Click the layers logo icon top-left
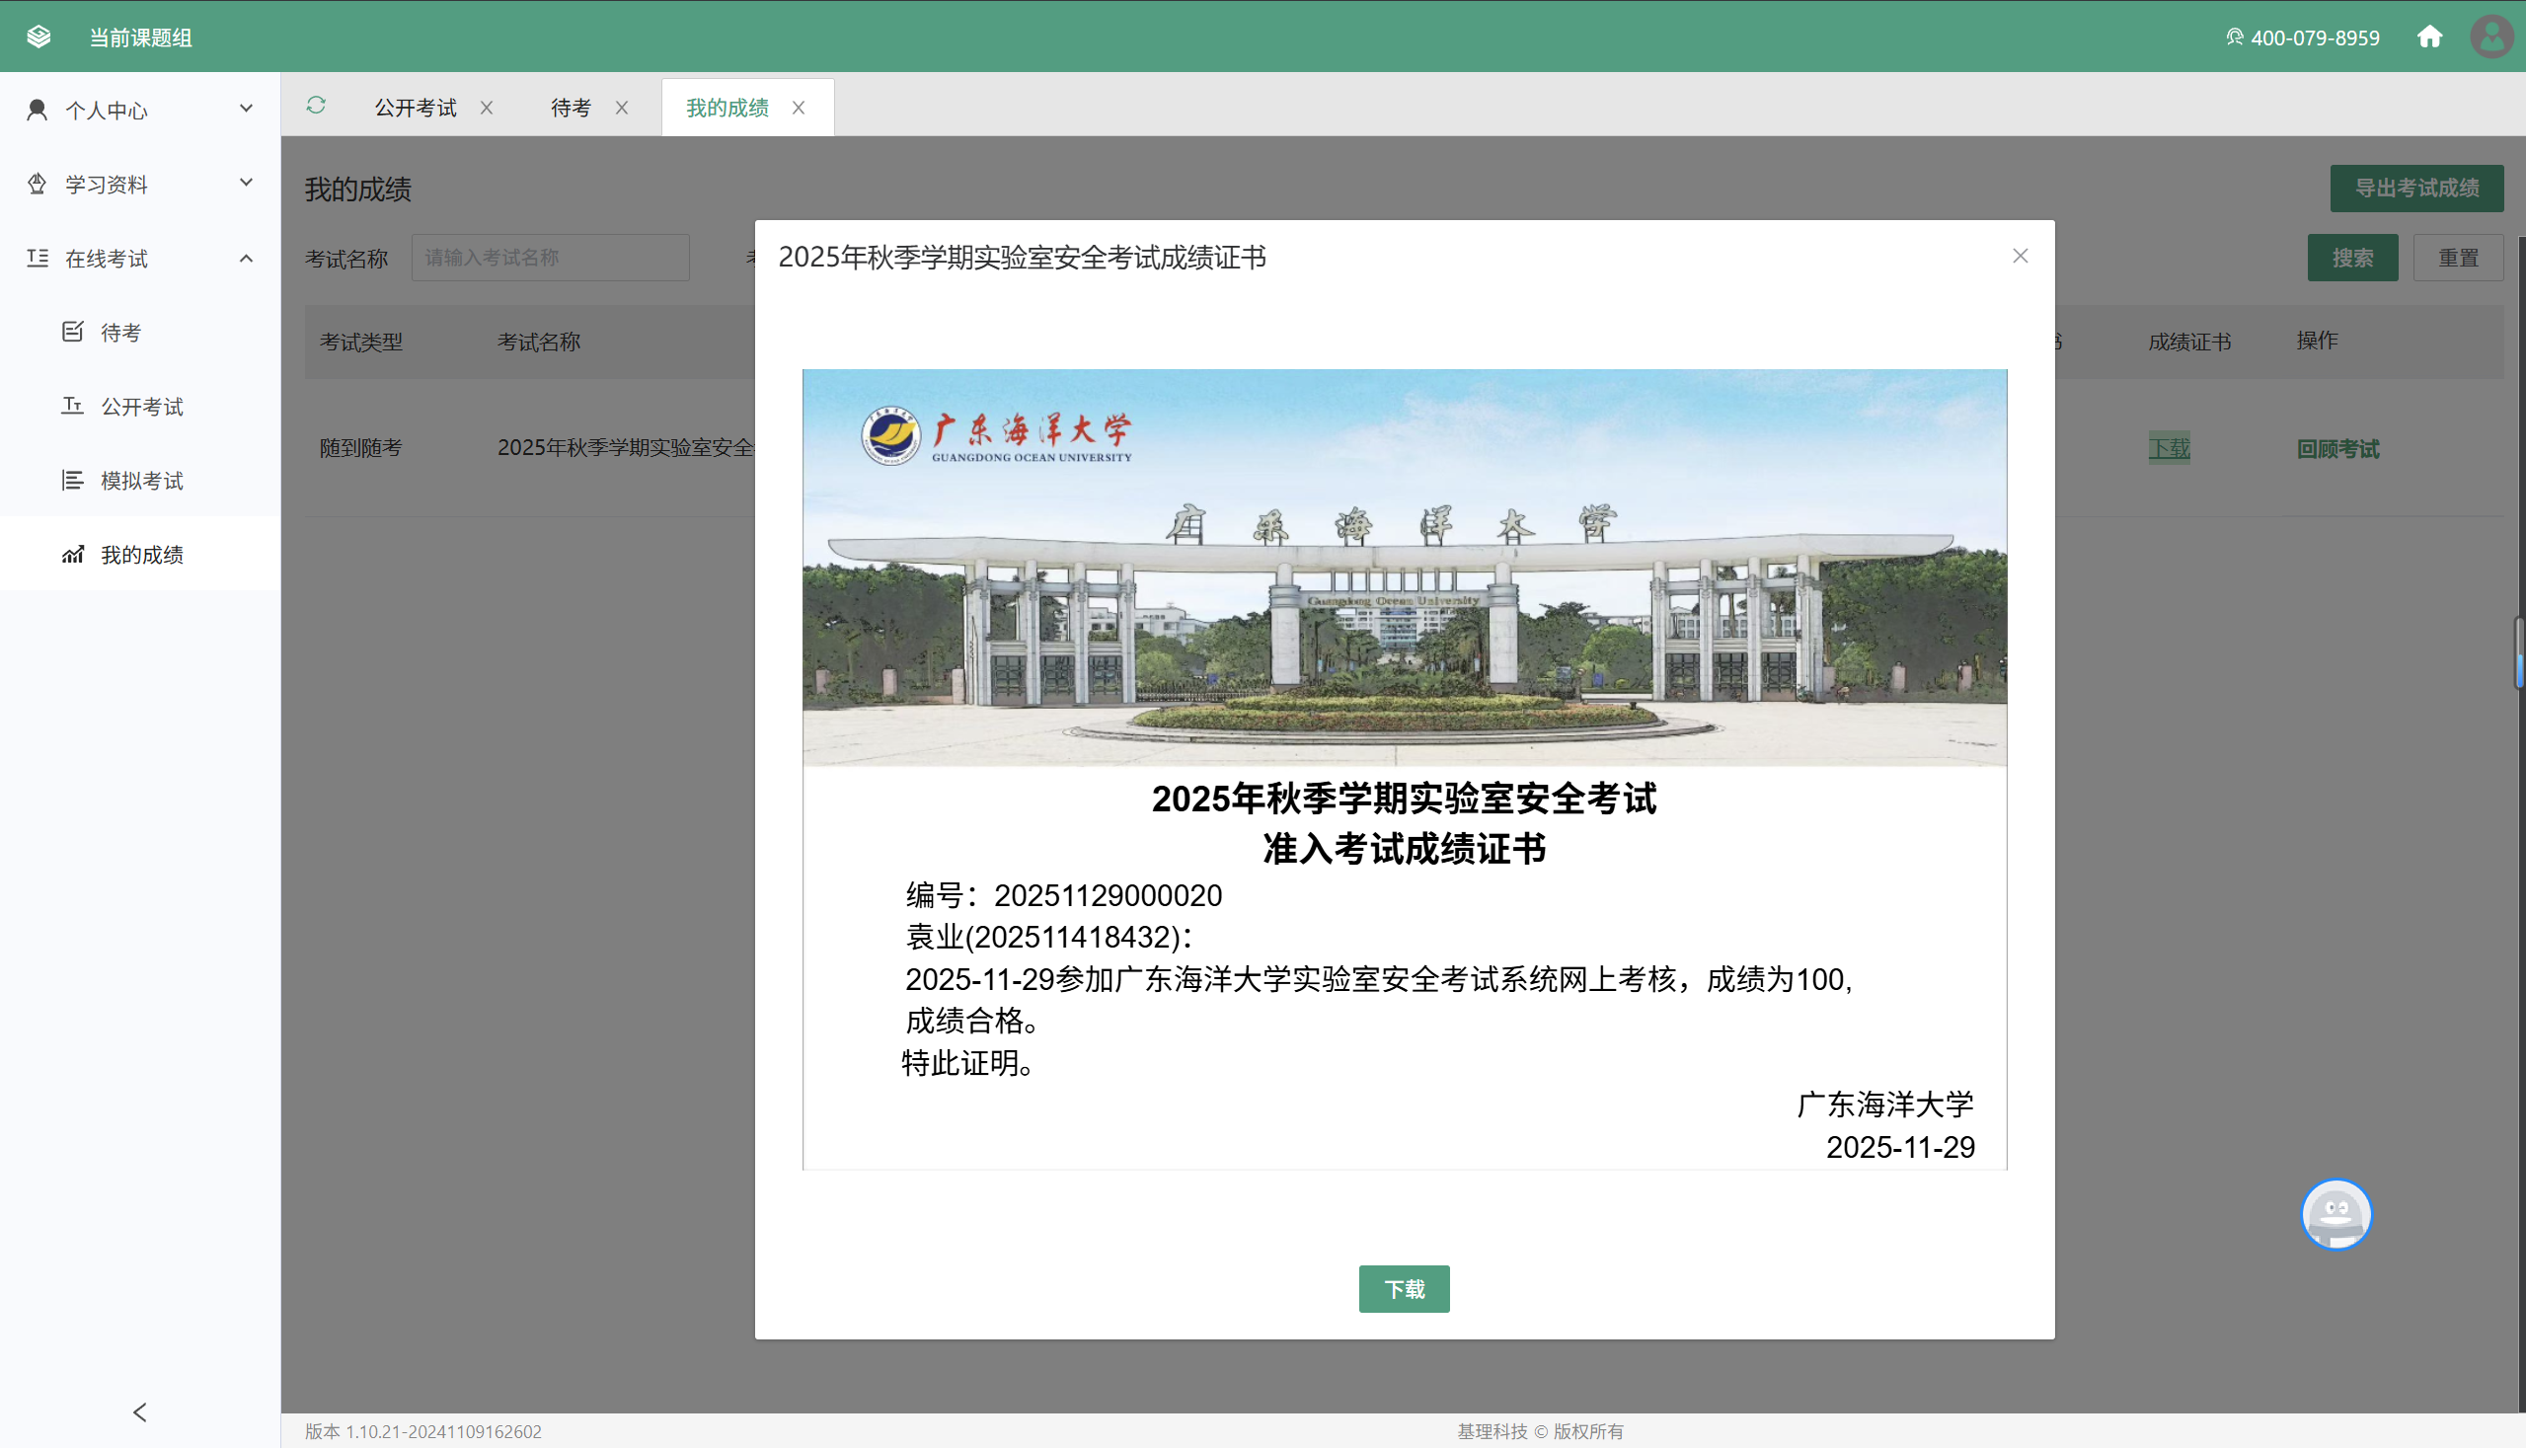 tap(38, 37)
